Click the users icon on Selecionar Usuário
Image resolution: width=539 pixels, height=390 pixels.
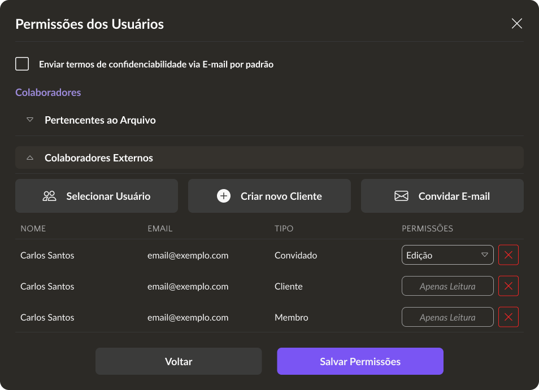pos(50,196)
